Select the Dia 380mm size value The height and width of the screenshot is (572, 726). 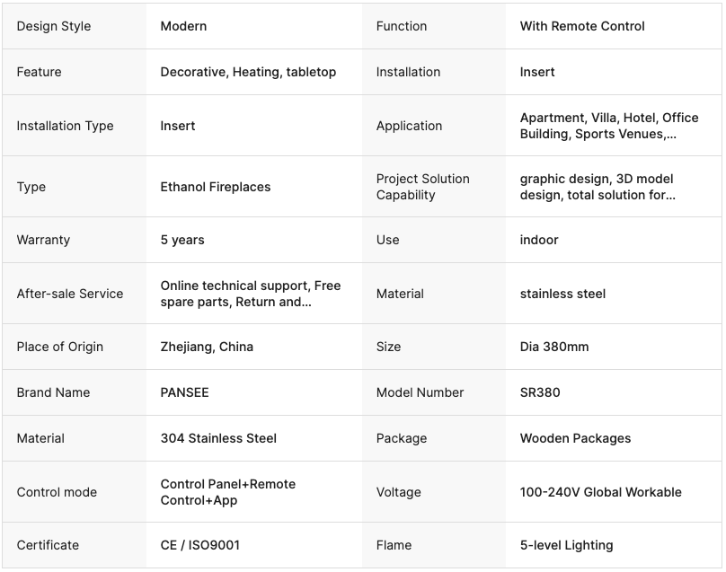(554, 347)
